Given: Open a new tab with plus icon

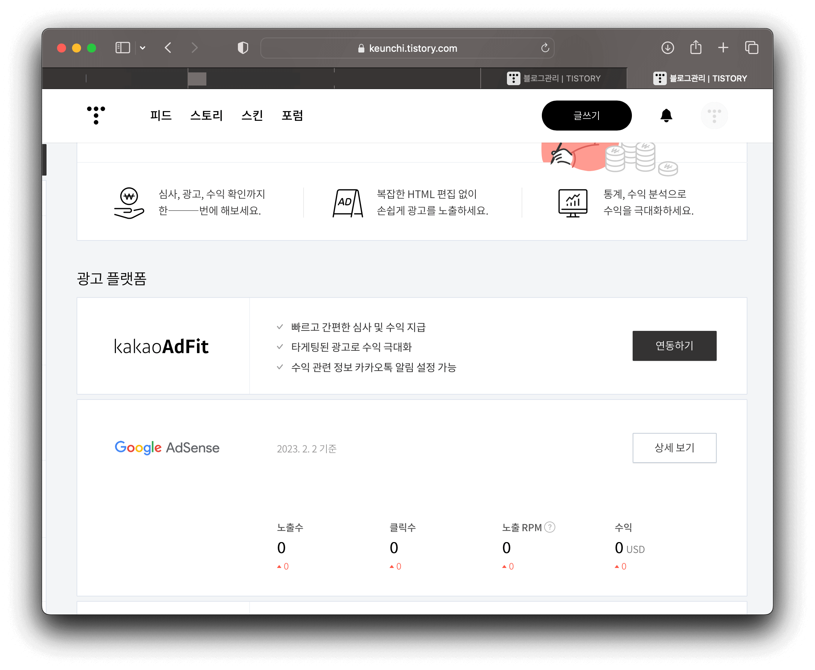Looking at the screenshot, I should 723,48.
